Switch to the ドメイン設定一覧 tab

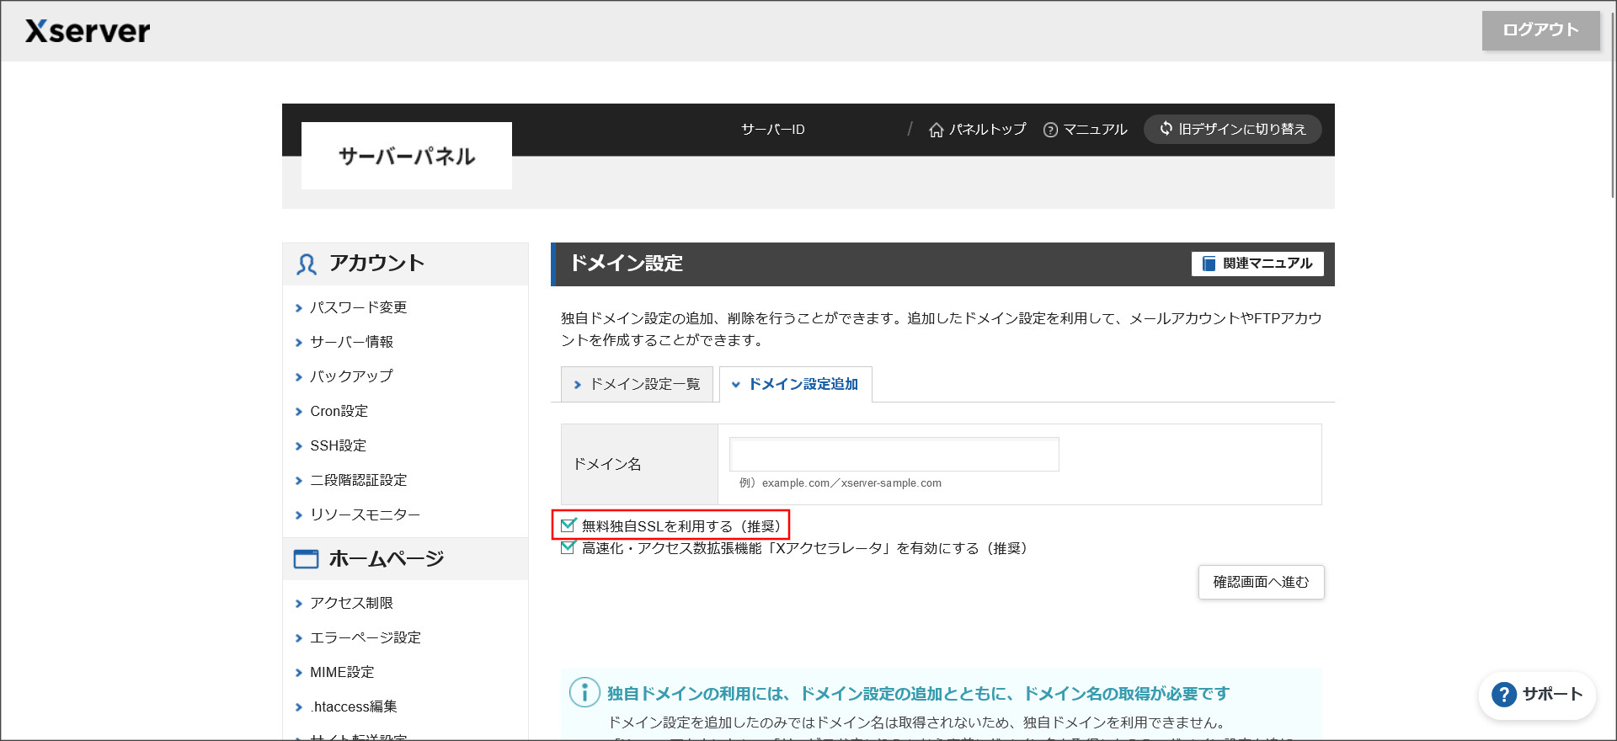(637, 384)
